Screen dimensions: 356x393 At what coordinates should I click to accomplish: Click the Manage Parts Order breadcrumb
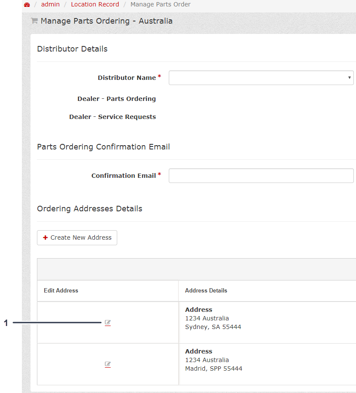pyautogui.click(x=160, y=5)
